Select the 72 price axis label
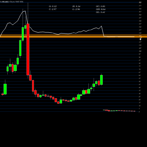Image resolution: width=147 pixels, height=147 pixels. pyautogui.click(x=140, y=69)
